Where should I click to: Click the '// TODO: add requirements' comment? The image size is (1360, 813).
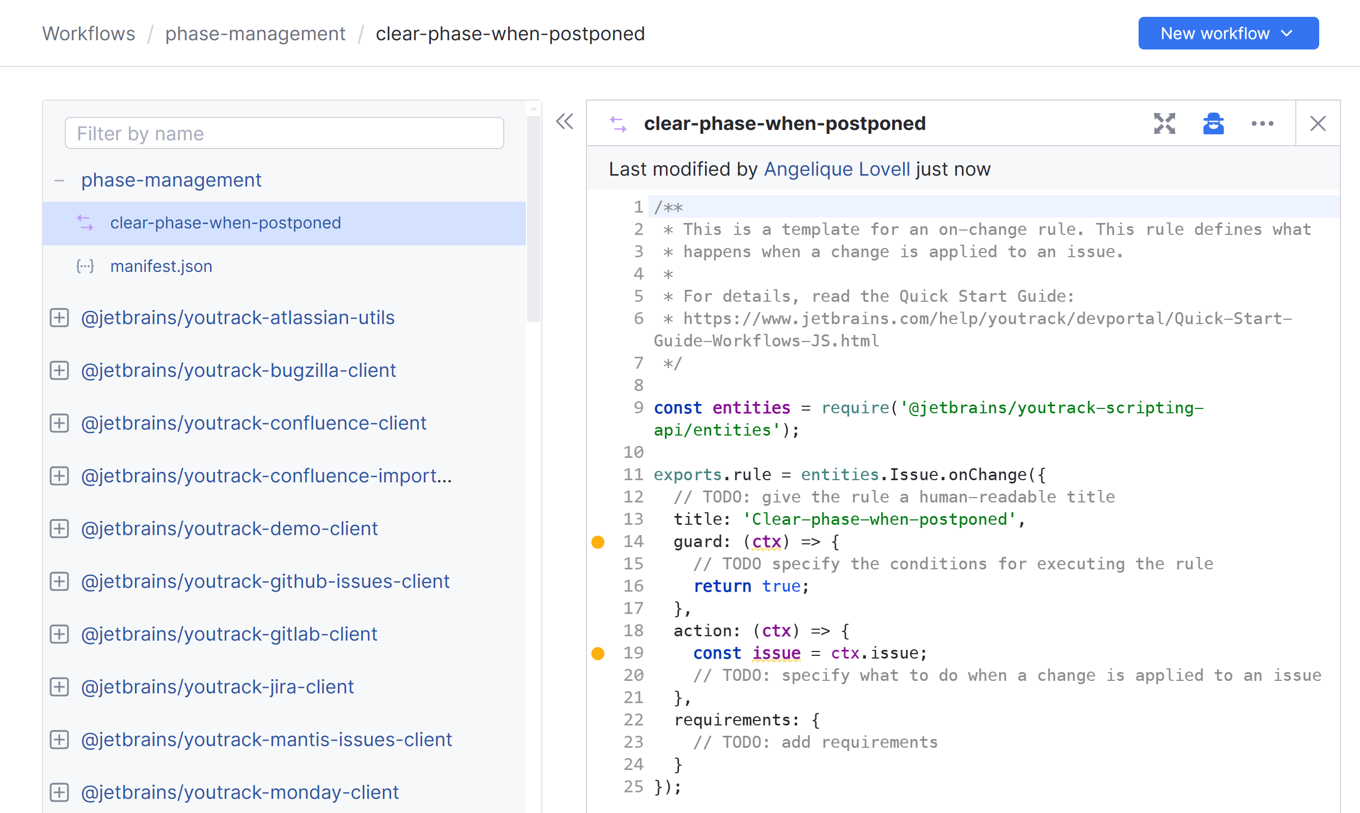[815, 742]
